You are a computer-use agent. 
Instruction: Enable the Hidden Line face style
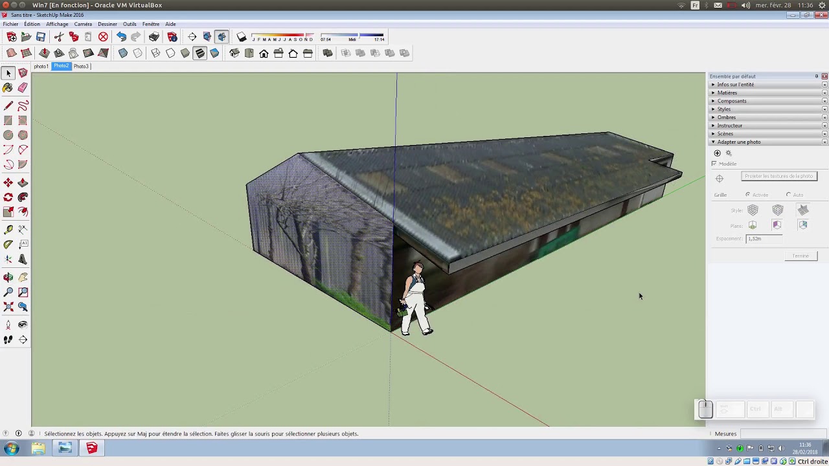(x=170, y=53)
